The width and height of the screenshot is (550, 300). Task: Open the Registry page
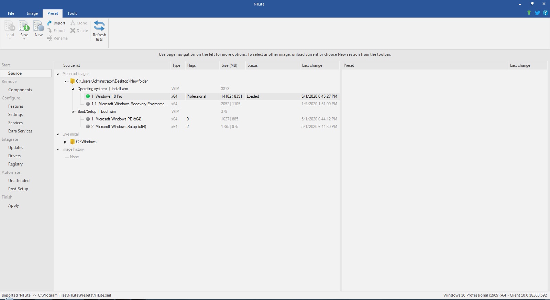(15, 164)
